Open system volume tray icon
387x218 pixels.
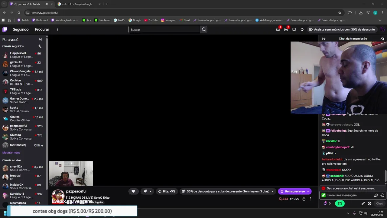point(366,213)
